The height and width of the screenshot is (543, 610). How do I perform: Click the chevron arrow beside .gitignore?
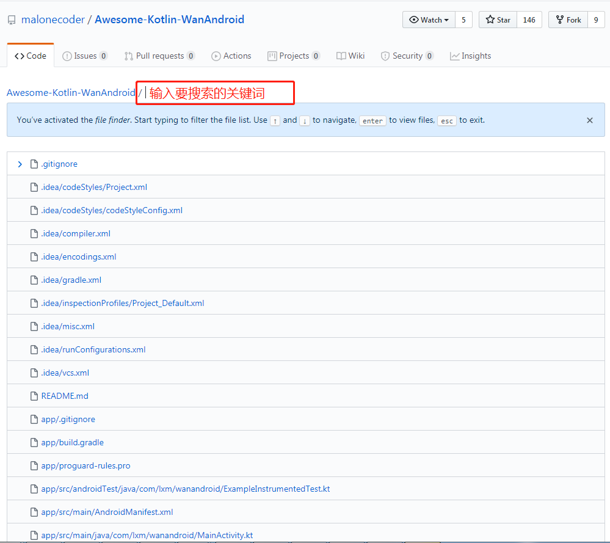tap(20, 164)
